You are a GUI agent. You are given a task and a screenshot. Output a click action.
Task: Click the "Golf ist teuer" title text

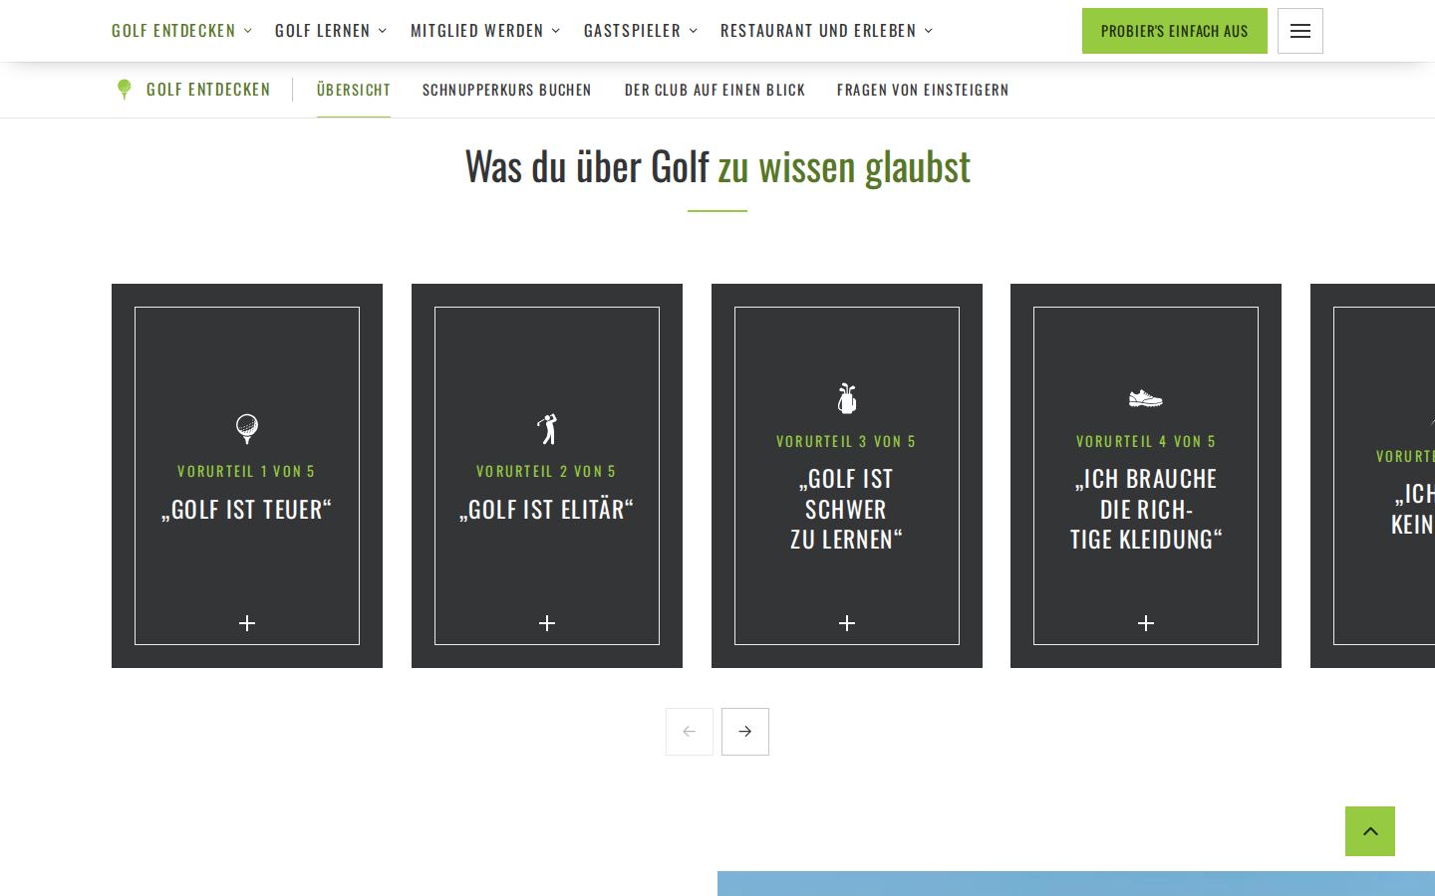(x=246, y=509)
